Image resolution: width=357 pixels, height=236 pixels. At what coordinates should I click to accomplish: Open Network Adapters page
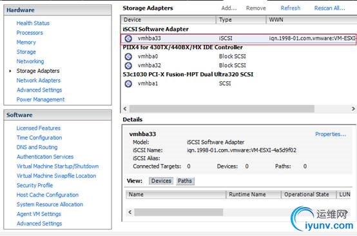pyautogui.click(x=38, y=81)
